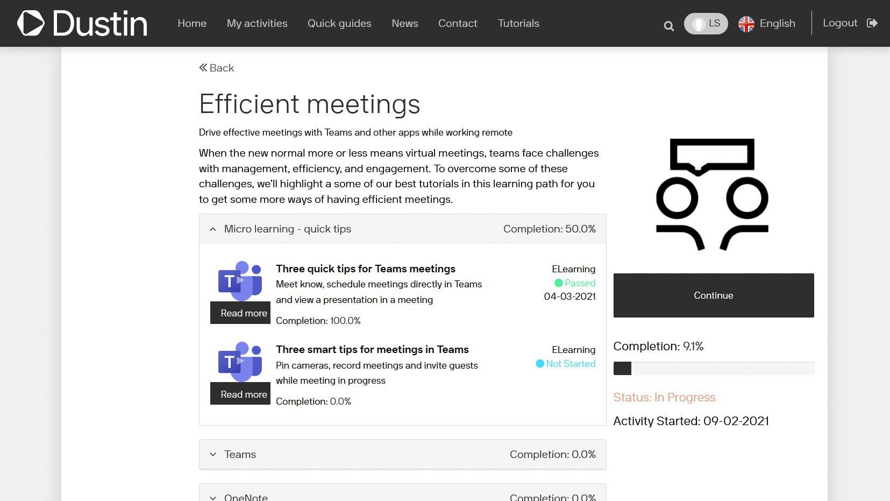Click the Passed status label

(580, 283)
